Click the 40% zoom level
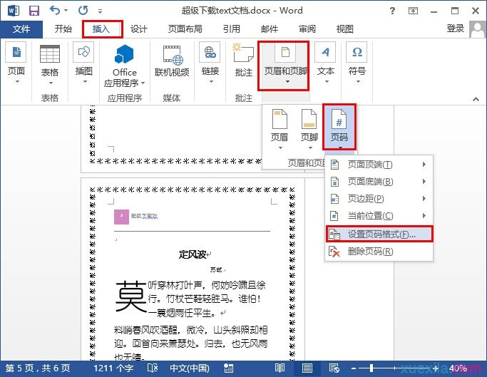 coord(458,368)
